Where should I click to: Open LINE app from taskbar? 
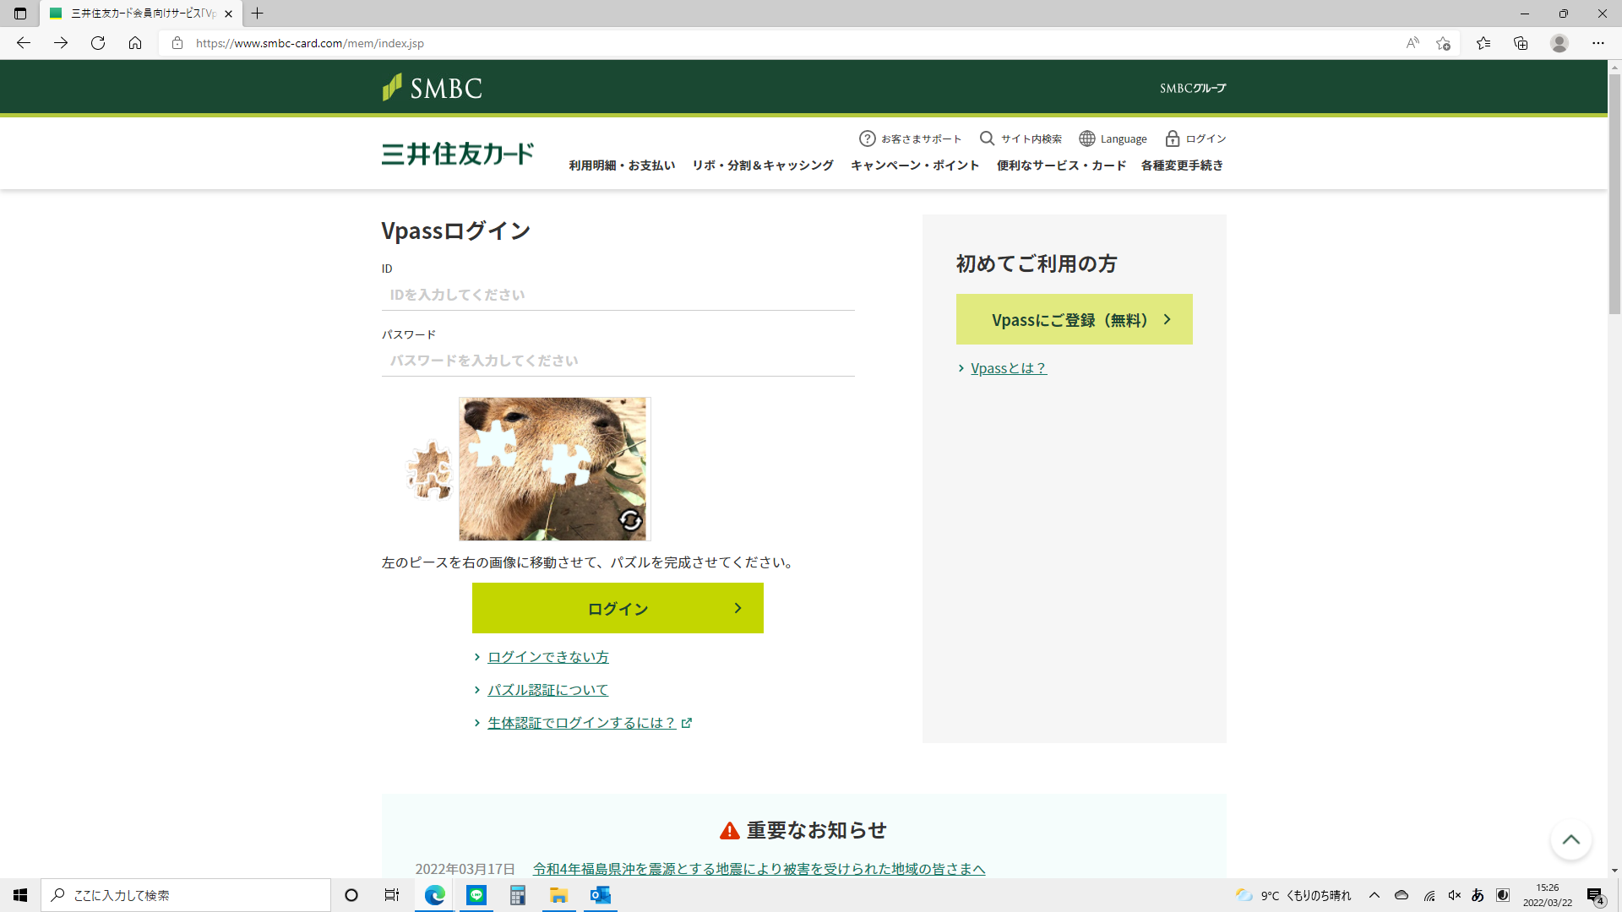476,895
